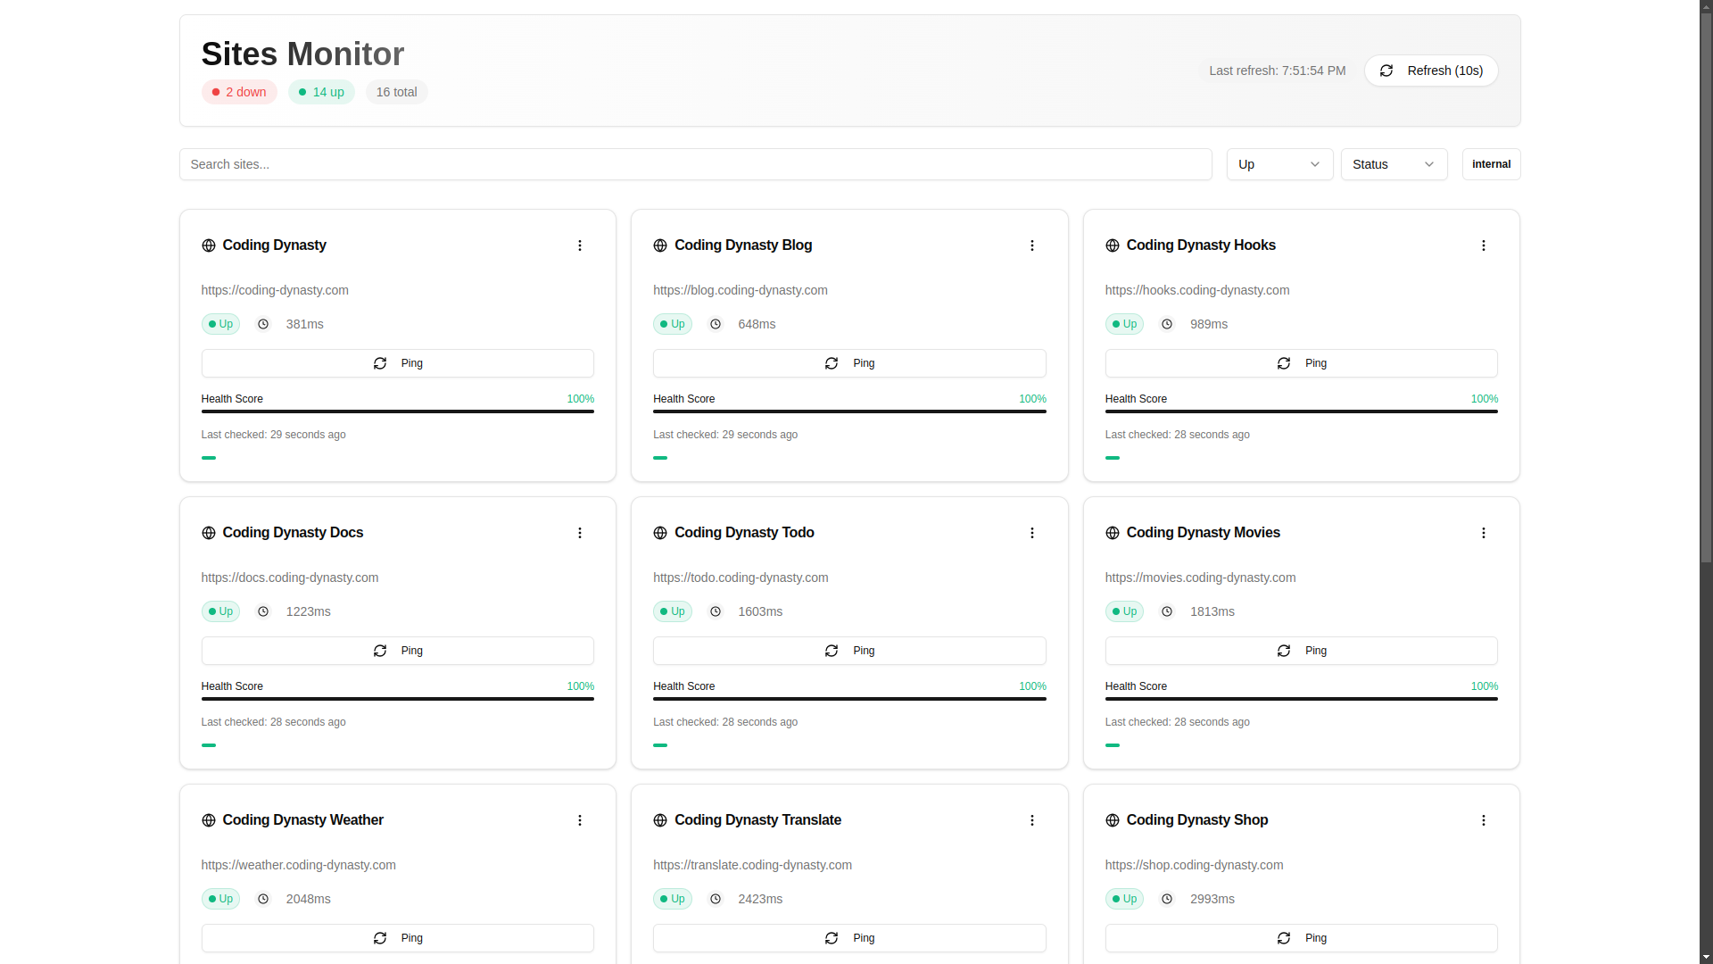
Task: Click the Refresh (10s) button top right
Action: pos(1431,71)
